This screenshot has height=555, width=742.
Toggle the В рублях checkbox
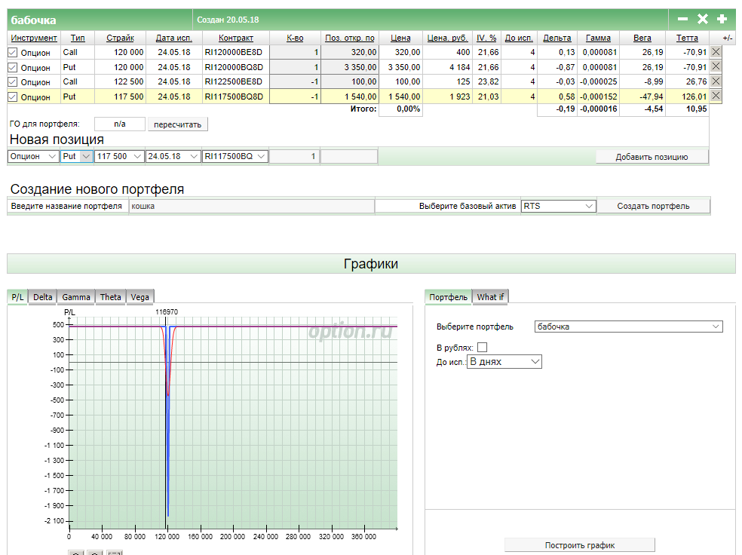[x=483, y=347]
